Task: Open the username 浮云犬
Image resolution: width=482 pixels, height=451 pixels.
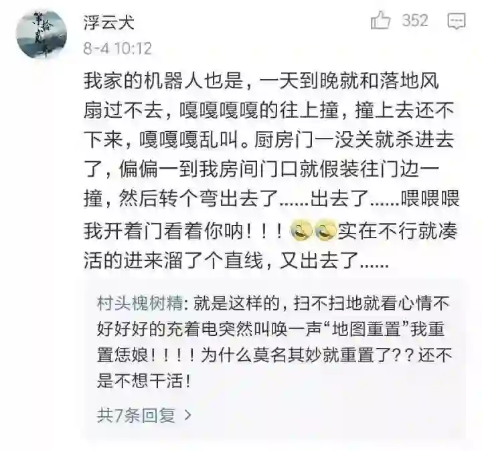Action: tap(109, 23)
